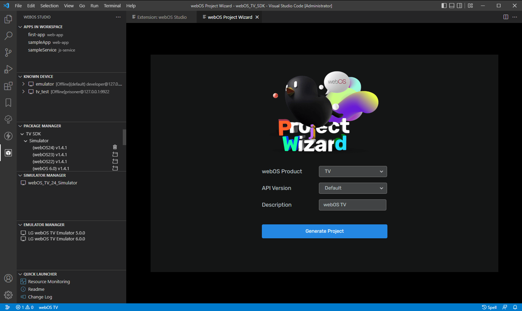Expand the tv_test device entry
522x311 pixels.
tap(23, 92)
